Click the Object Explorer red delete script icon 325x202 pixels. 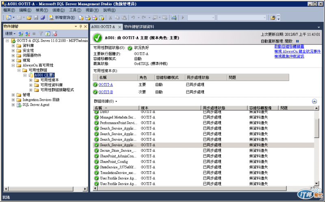pyautogui.click(x=54, y=34)
